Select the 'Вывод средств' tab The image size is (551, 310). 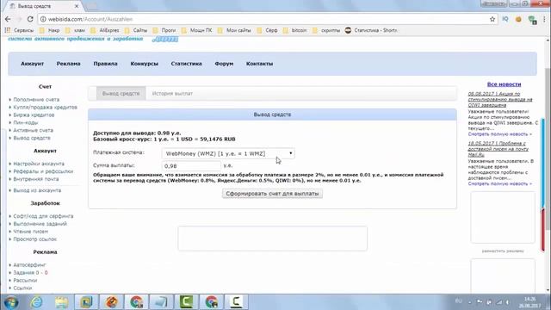[x=121, y=94]
